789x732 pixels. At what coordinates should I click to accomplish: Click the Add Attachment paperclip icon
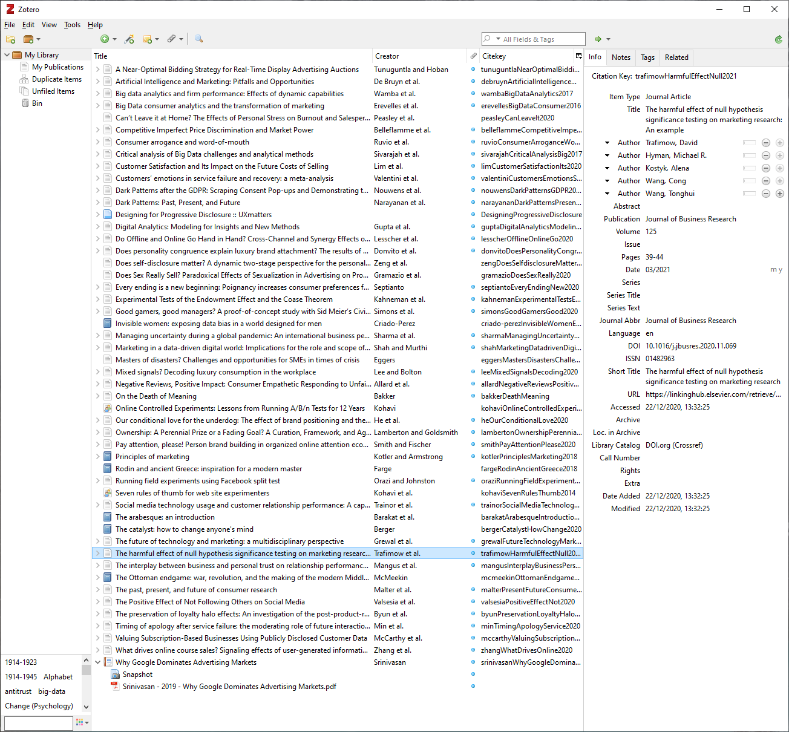pyautogui.click(x=171, y=39)
